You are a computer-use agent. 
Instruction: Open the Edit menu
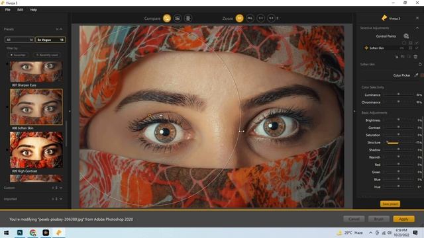click(x=21, y=10)
